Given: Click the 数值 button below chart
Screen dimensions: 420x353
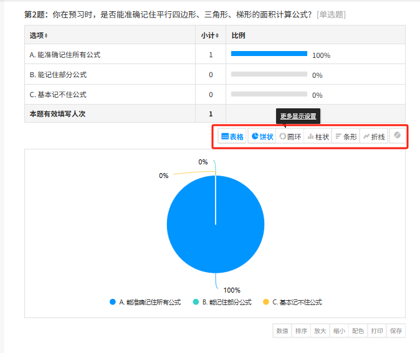Looking at the screenshot, I should [282, 331].
